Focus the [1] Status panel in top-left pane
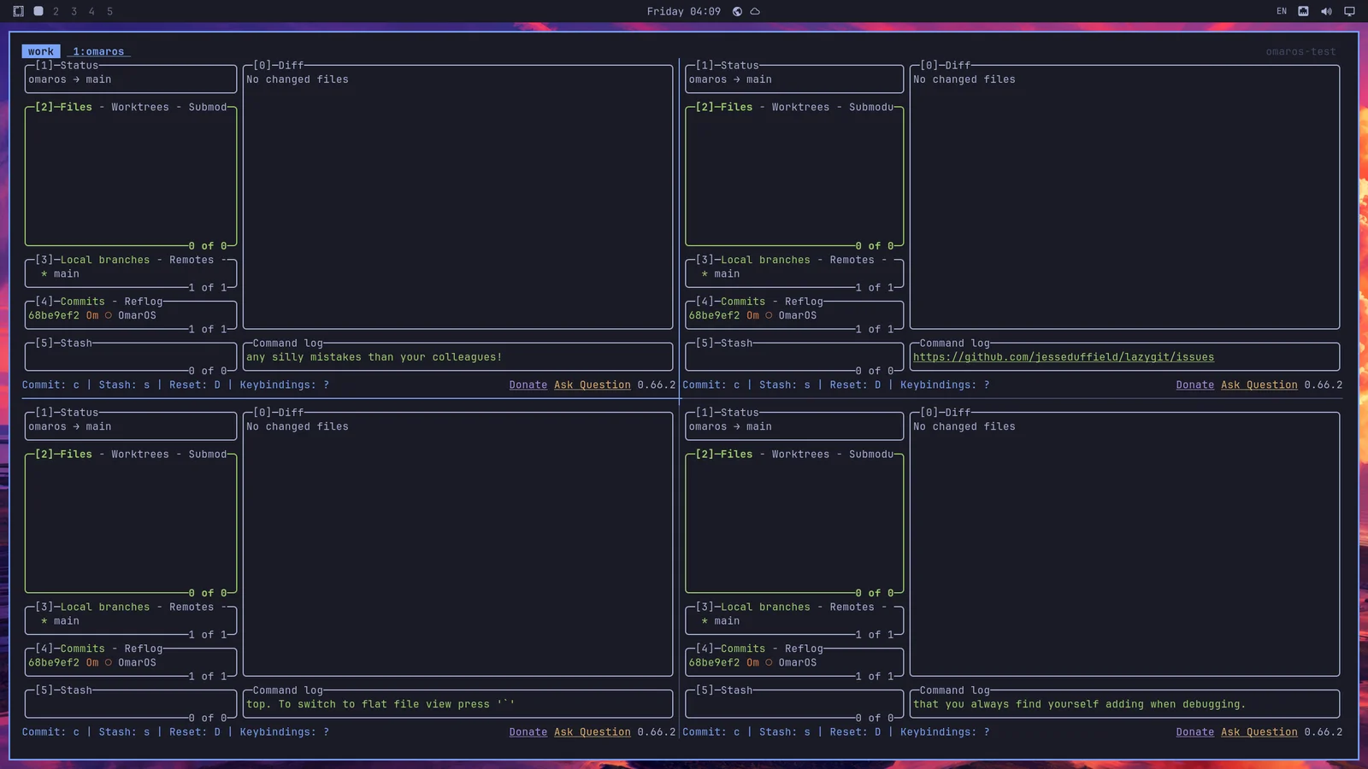1368x769 pixels. 131,79
